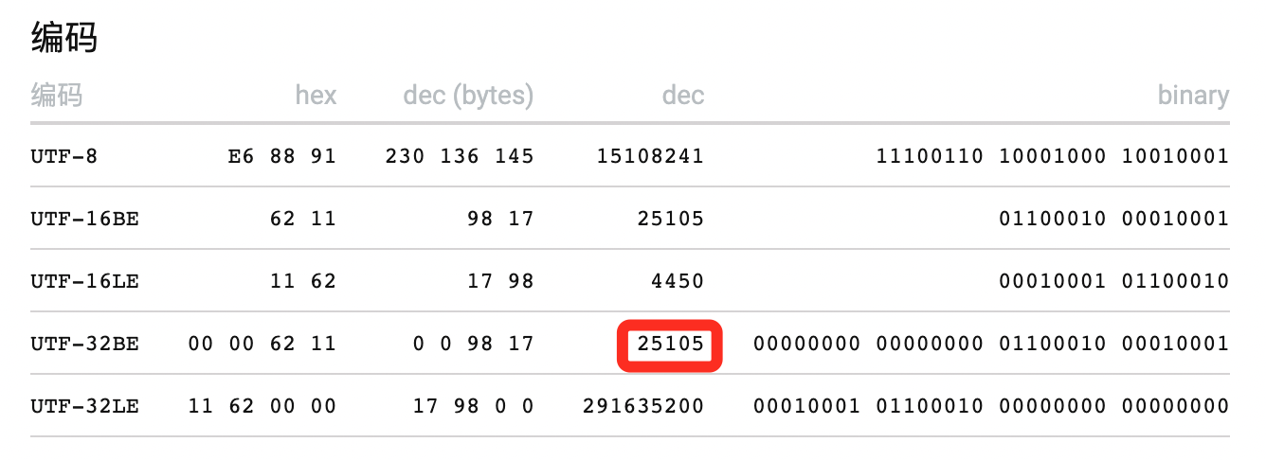1266x460 pixels.
Task: Select the UTF-16LE row label
Action: pyautogui.click(x=85, y=281)
